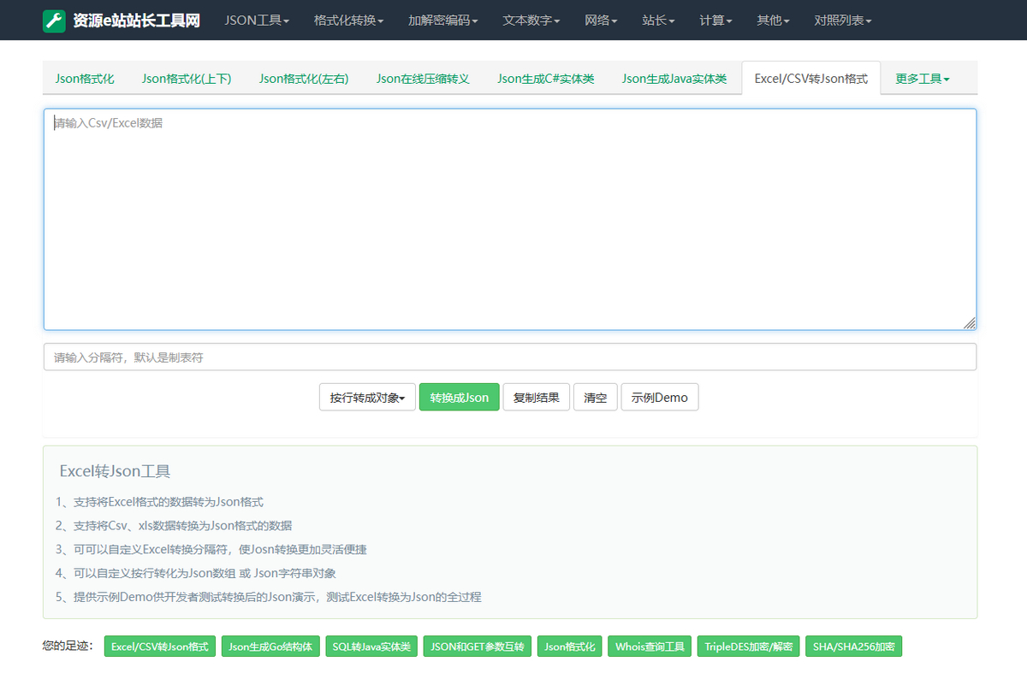Click the Excel转Json工具 heading text
This screenshot has height=679, width=1027.
116,471
